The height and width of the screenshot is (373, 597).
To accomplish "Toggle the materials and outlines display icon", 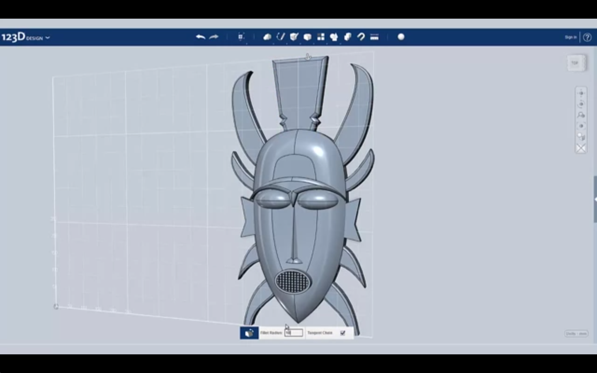I will pyautogui.click(x=581, y=137).
